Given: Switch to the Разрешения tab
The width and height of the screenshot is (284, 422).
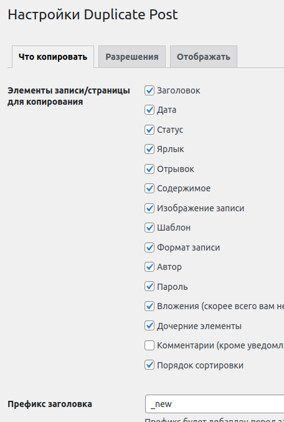Looking at the screenshot, I should click(132, 57).
